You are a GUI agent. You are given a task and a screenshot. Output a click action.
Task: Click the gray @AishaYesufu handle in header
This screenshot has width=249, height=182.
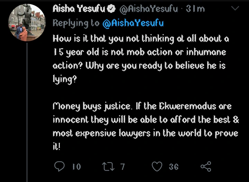point(149,9)
